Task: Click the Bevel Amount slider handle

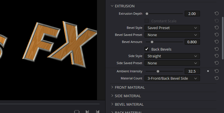Action: click(x=152, y=42)
